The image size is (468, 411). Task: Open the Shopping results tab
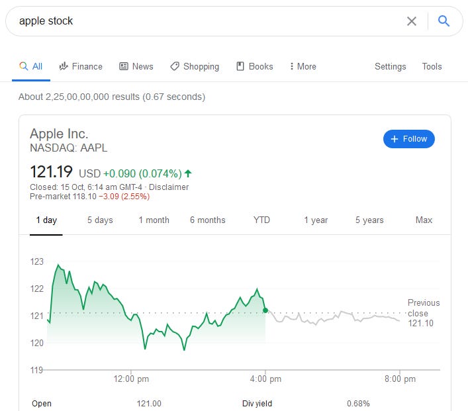coord(195,67)
